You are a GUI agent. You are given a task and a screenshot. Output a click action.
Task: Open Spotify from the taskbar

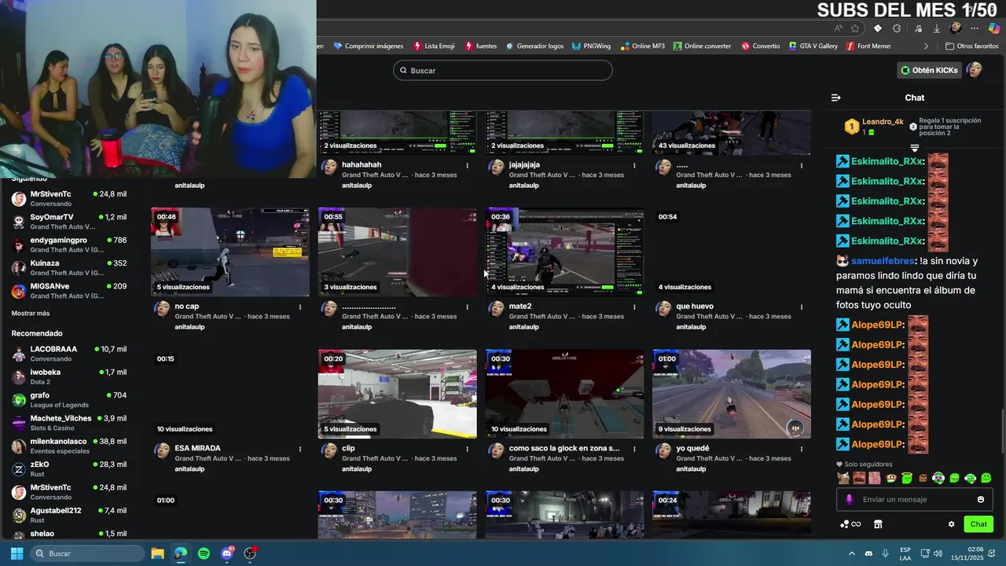click(204, 553)
